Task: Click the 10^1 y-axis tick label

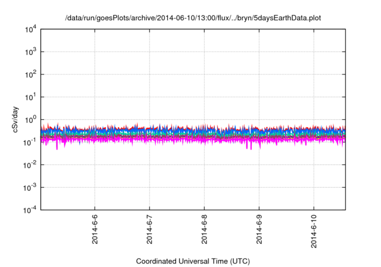Action: (30, 97)
